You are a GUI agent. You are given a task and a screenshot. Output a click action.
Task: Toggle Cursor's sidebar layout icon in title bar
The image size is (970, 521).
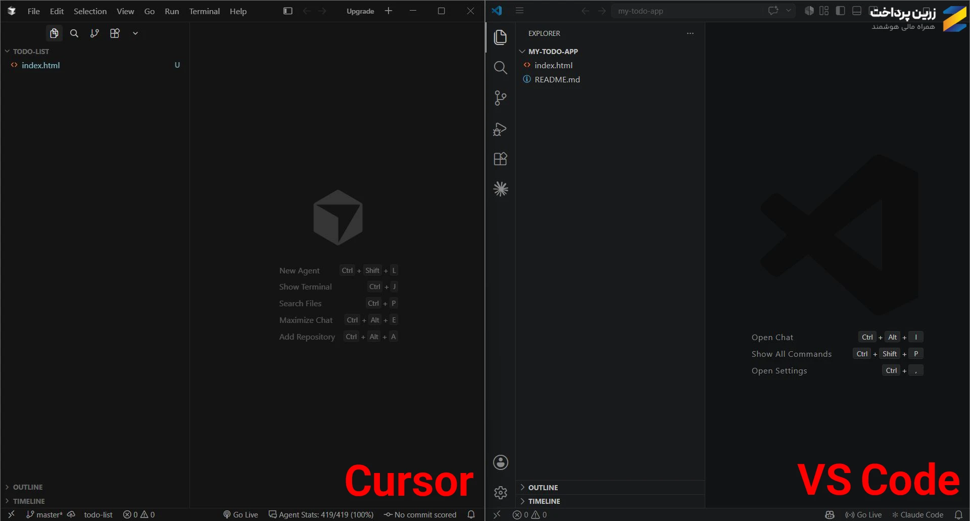[x=288, y=11]
